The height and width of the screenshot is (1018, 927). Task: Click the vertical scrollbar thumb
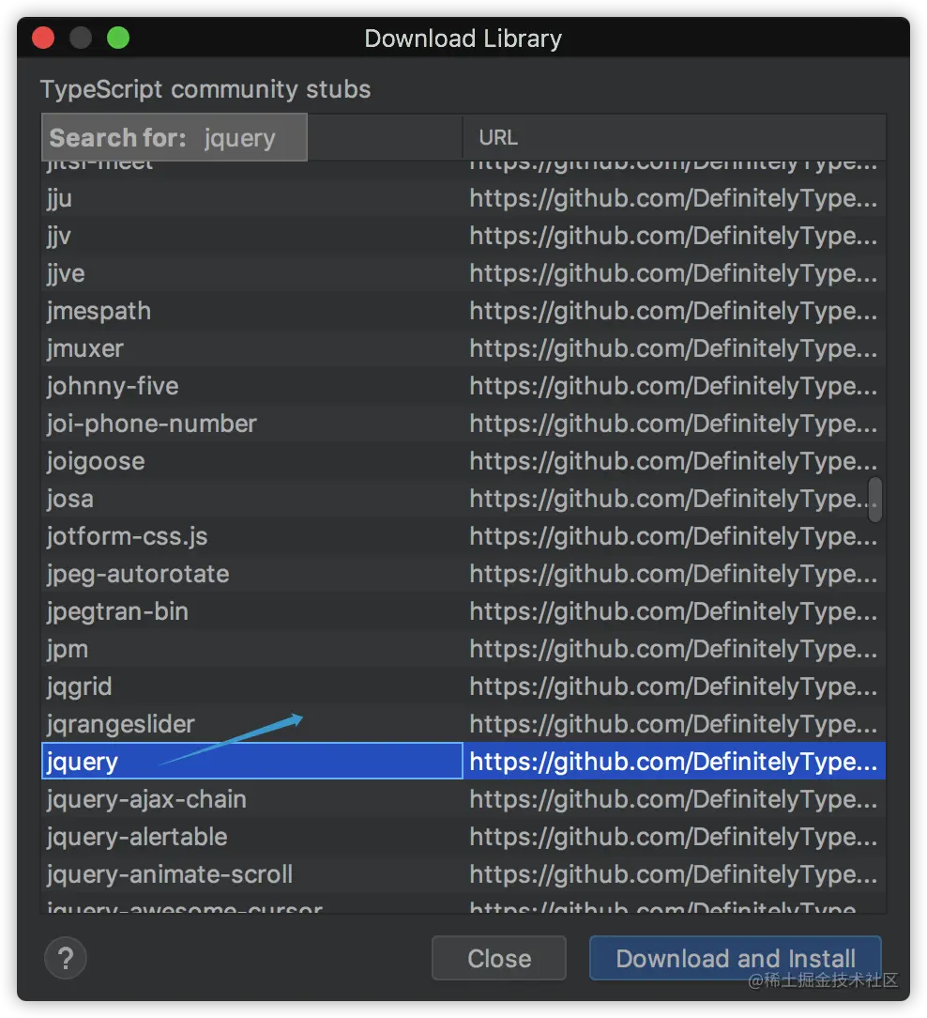tap(875, 500)
